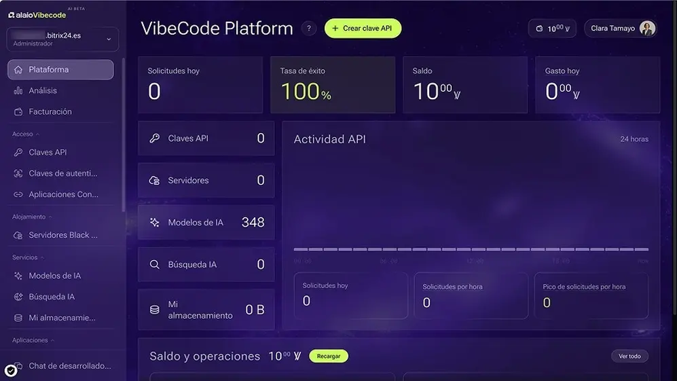Viewport: 677px width, 381px height.
Task: Collapse the Aplicaciones section
Action: tap(33, 340)
